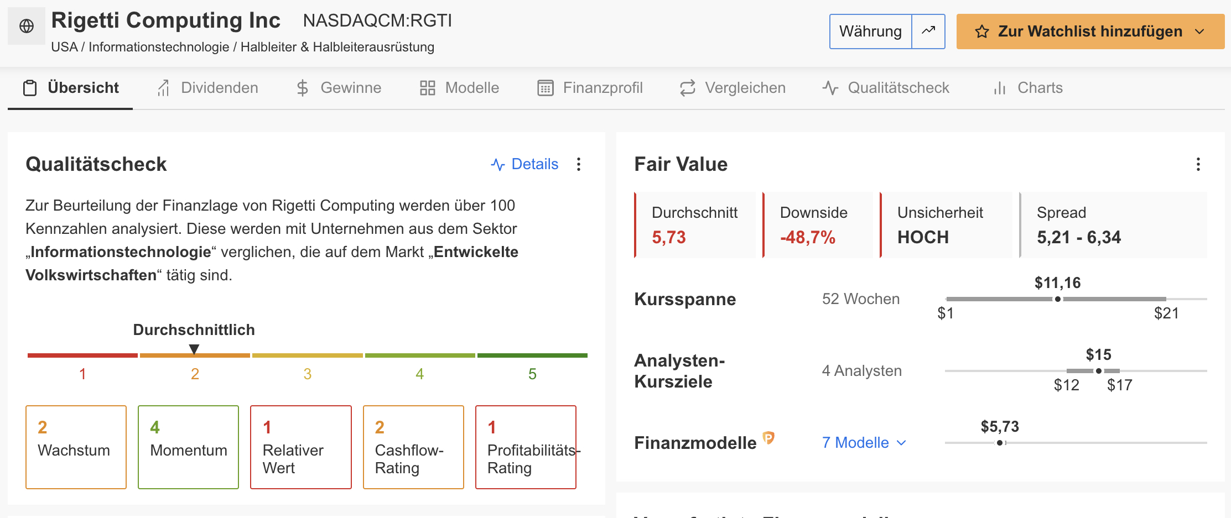1231x518 pixels.
Task: Click the Durchschnittlich marker on the quality scale
Action: pos(194,349)
